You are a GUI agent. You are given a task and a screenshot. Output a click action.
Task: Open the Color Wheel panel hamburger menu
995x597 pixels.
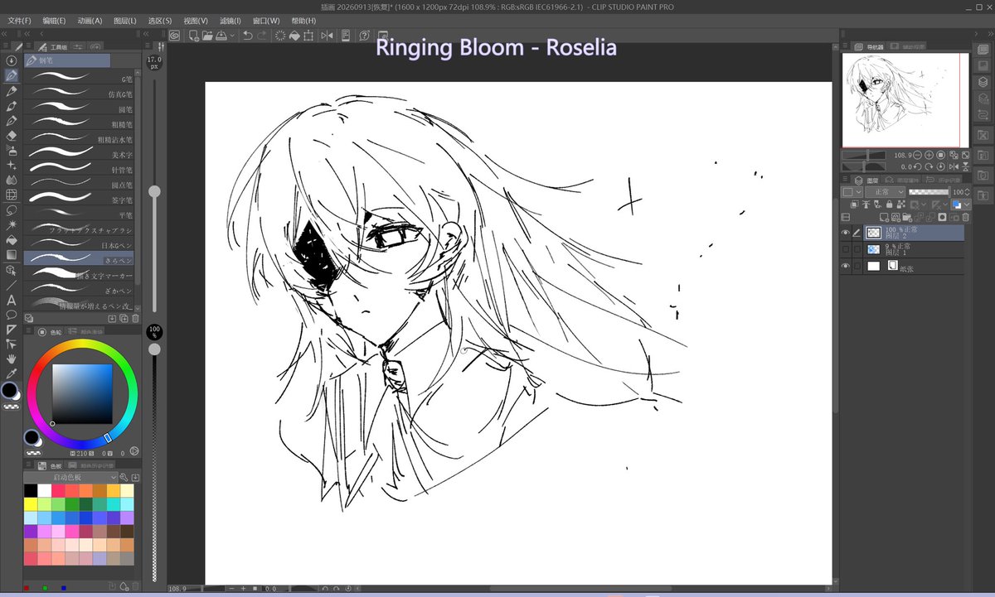point(29,330)
